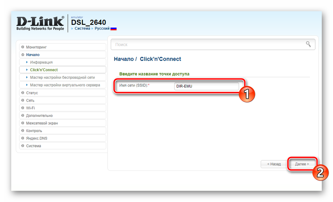
Task: Click the Click'n'Connect breadcrumb heading
Action: [x=160, y=59]
